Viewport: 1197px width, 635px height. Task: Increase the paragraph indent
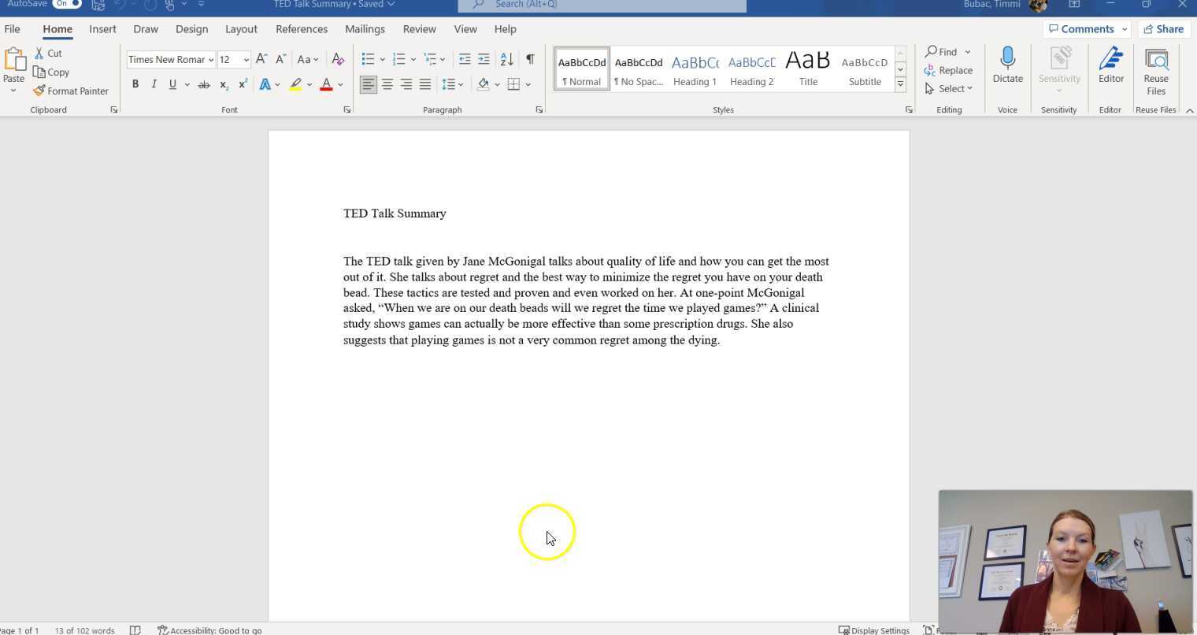point(484,59)
